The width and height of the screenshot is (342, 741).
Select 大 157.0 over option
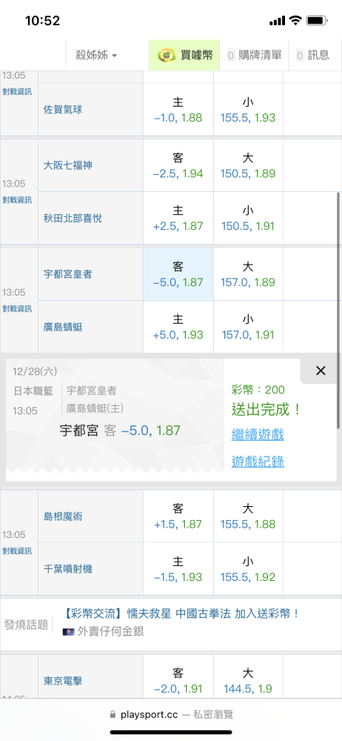(248, 274)
